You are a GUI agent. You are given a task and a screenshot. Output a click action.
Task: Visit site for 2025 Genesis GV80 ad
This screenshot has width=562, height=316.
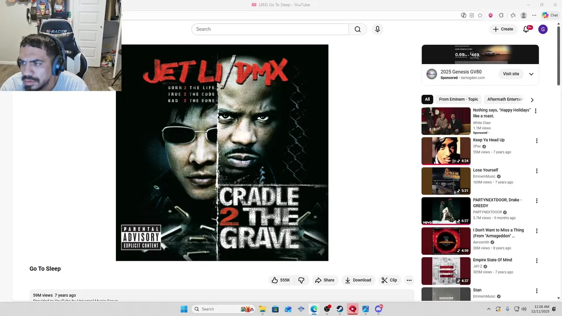pyautogui.click(x=511, y=74)
